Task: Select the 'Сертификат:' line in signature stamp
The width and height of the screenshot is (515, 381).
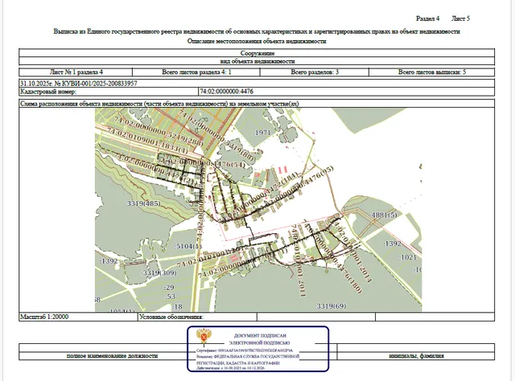Action: click(245, 350)
